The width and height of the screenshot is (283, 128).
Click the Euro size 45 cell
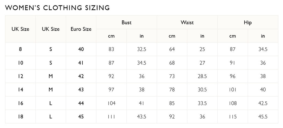click(81, 117)
